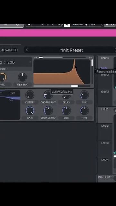Image resolution: width=116 pixels, height=206 pixels.
Task: Select the ENV 1 modulation source
Action: [x=105, y=64]
